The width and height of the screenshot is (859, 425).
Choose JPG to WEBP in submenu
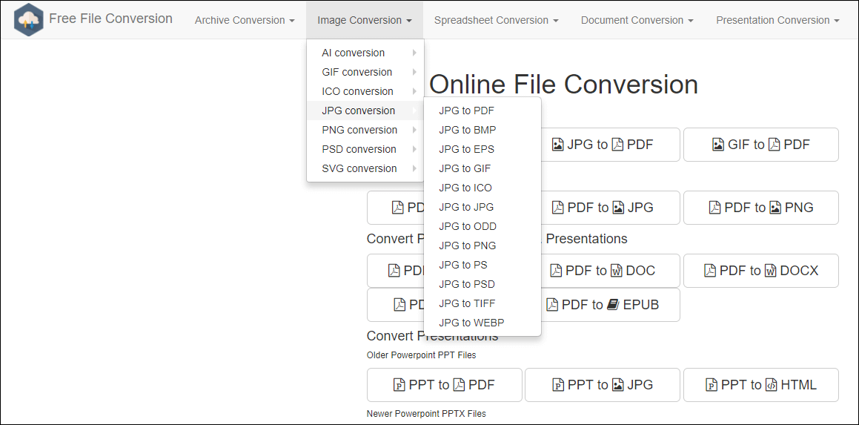click(482, 323)
